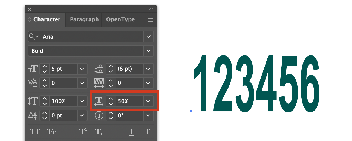Screen dimensions: 352x141
Task: Adjust the kerning stepper arrows
Action: pos(45,83)
